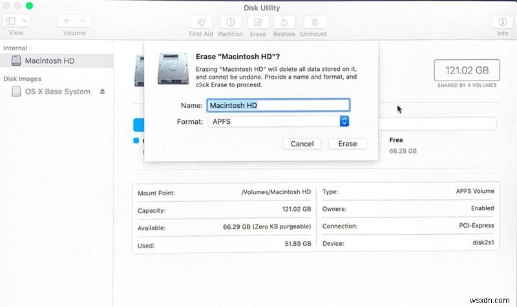Viewport: 517px width, 307px height.
Task: Click the blue used-space bar segment
Action: pyautogui.click(x=139, y=125)
